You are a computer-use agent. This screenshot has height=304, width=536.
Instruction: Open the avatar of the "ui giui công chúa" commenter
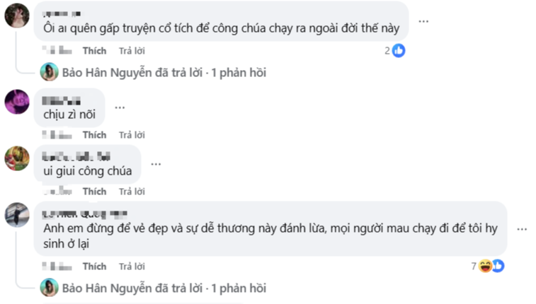pyautogui.click(x=17, y=158)
